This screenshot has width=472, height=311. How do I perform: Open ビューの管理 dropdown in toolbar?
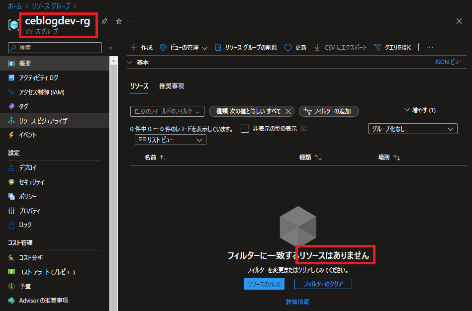(184, 48)
